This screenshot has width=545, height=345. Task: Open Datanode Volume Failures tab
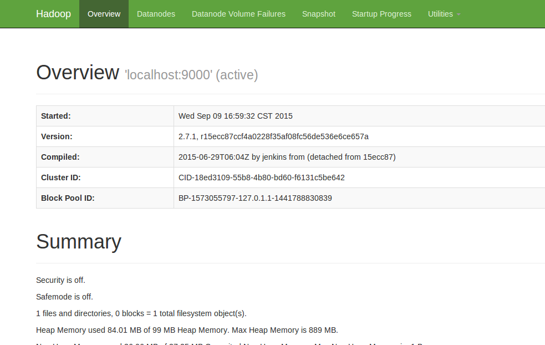238,14
